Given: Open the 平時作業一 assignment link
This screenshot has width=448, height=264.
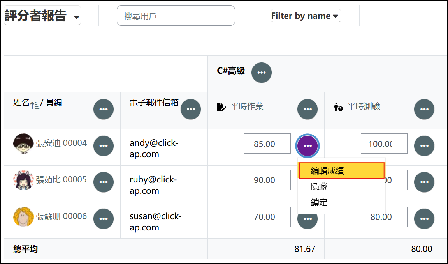Looking at the screenshot, I should tap(251, 106).
